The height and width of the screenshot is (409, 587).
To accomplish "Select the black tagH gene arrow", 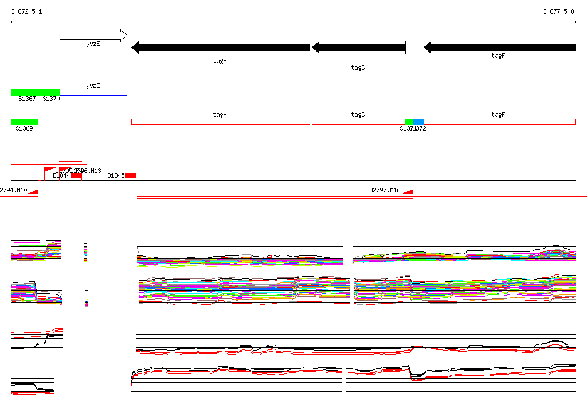I will click(221, 48).
